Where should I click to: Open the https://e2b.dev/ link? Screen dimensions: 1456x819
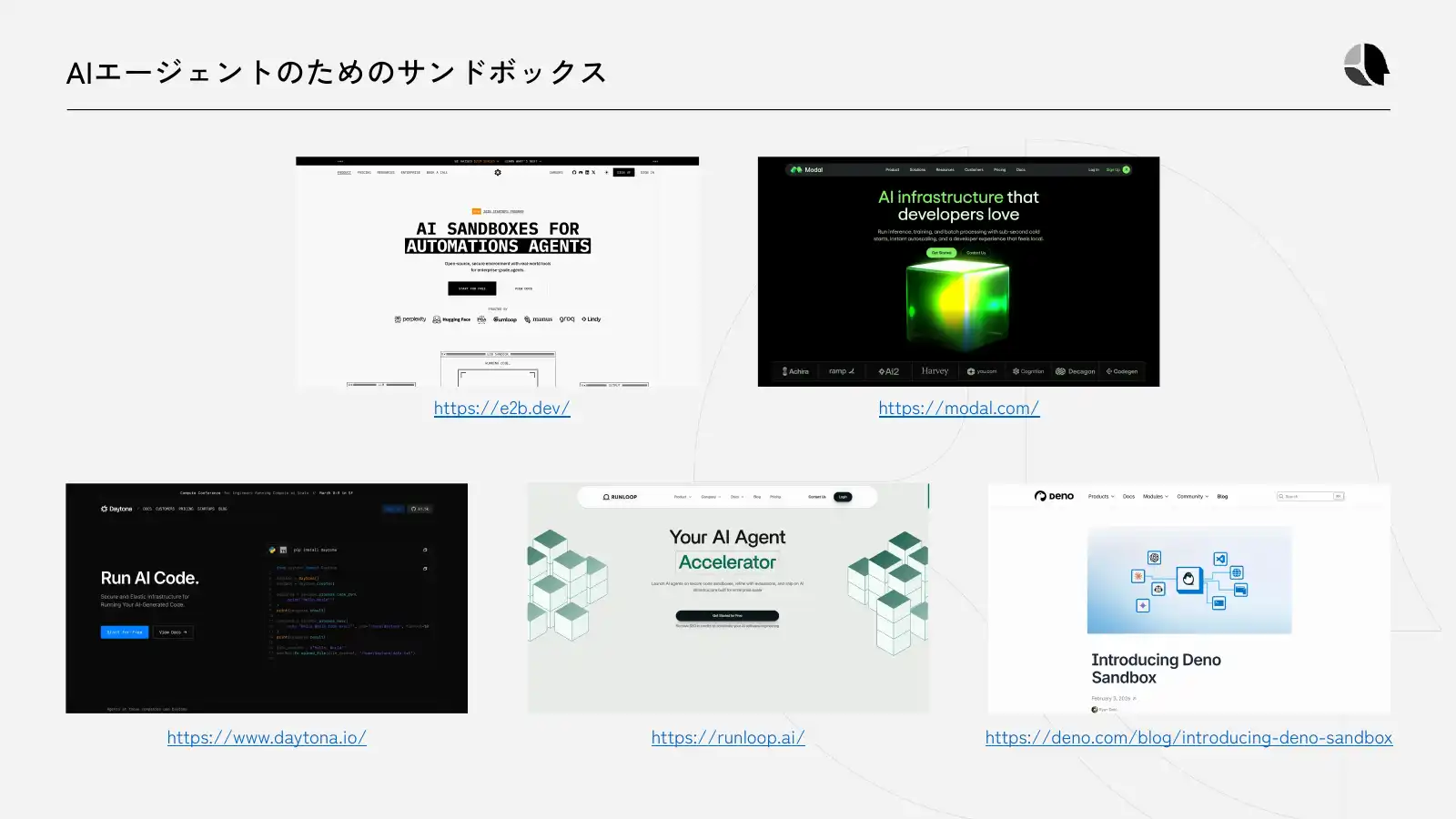(x=501, y=409)
